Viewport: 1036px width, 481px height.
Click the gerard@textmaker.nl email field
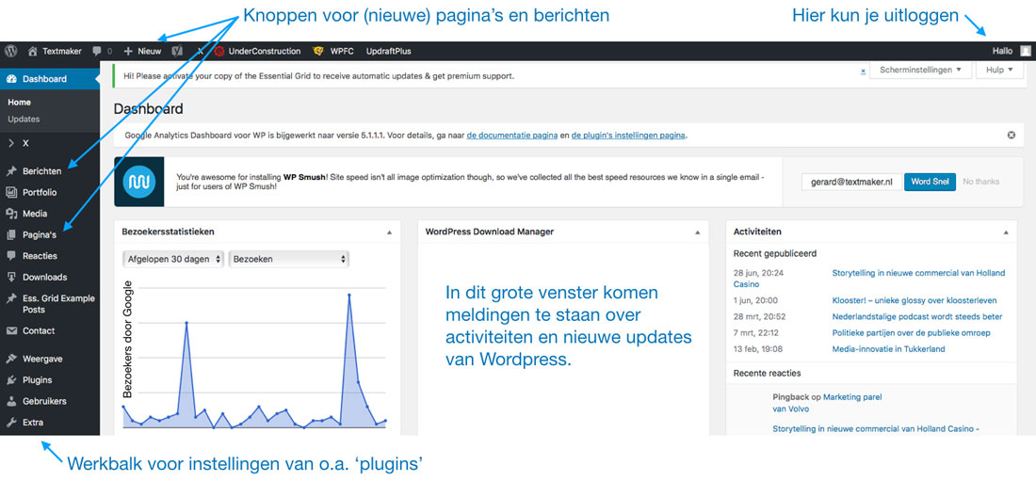(x=852, y=182)
